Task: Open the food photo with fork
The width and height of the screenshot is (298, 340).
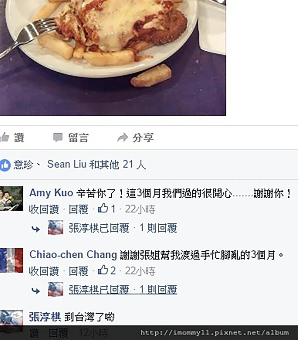Action: (113, 58)
